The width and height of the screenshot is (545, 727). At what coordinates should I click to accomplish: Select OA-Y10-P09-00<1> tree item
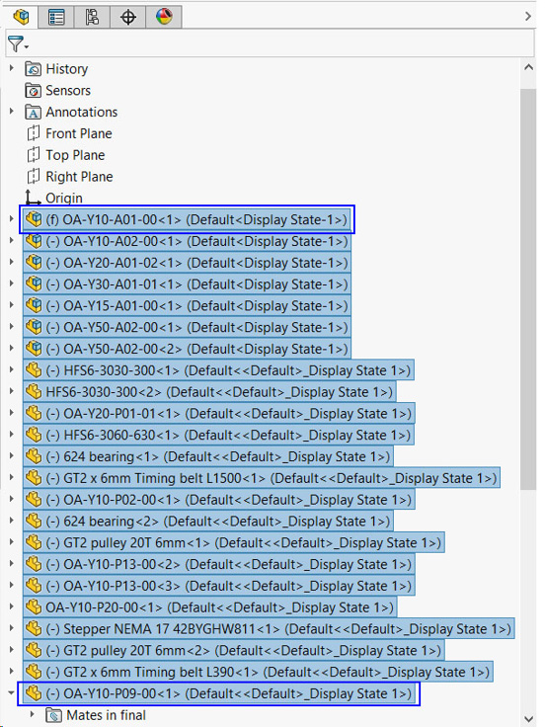pos(218,693)
